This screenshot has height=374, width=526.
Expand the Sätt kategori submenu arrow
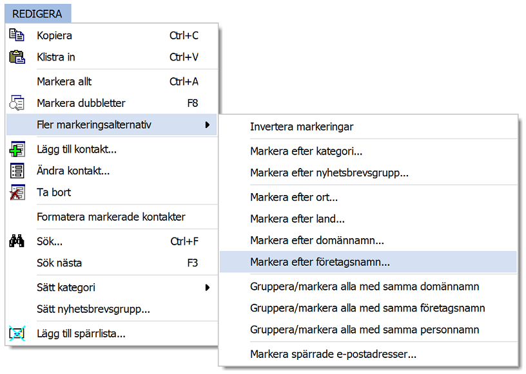click(x=208, y=288)
